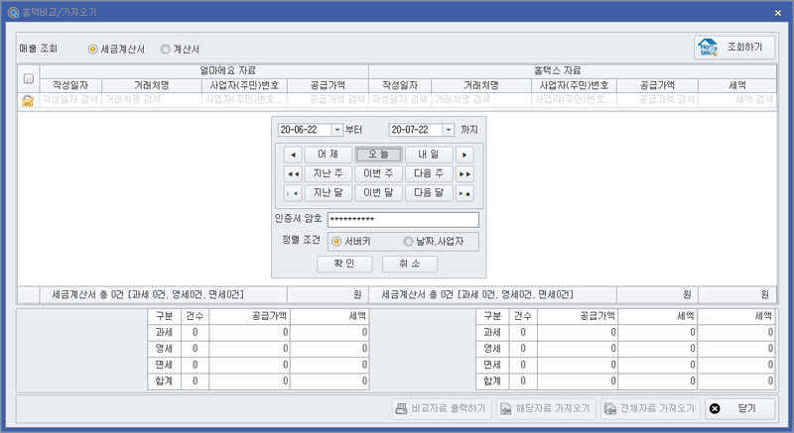Select the 세금계산서 radio button
This screenshot has width=794, height=433.
pyautogui.click(x=92, y=49)
